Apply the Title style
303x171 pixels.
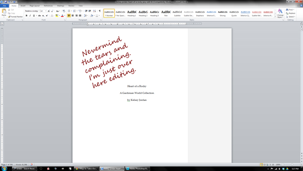point(166,13)
